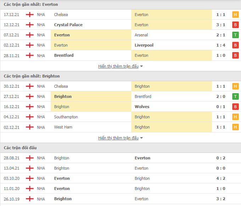
Task: Click the red B badge for Crystal Palace match
Action: (x=235, y=25)
